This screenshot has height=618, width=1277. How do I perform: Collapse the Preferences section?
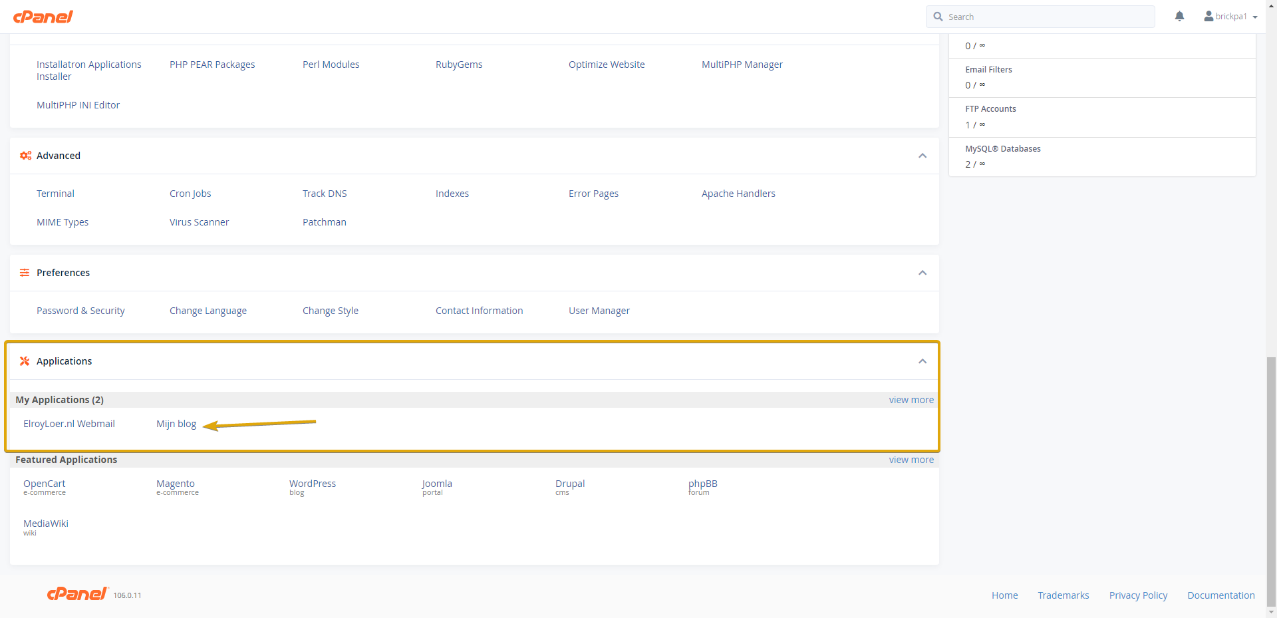922,273
